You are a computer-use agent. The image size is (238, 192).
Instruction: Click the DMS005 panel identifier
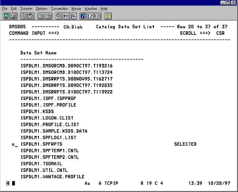[x=17, y=27]
